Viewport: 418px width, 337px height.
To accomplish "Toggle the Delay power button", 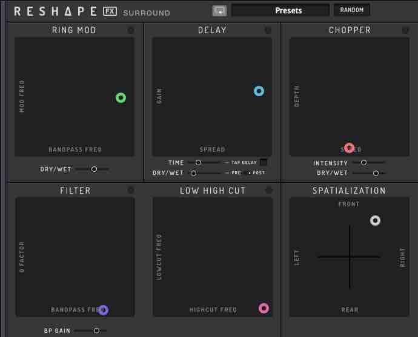I will click(268, 30).
